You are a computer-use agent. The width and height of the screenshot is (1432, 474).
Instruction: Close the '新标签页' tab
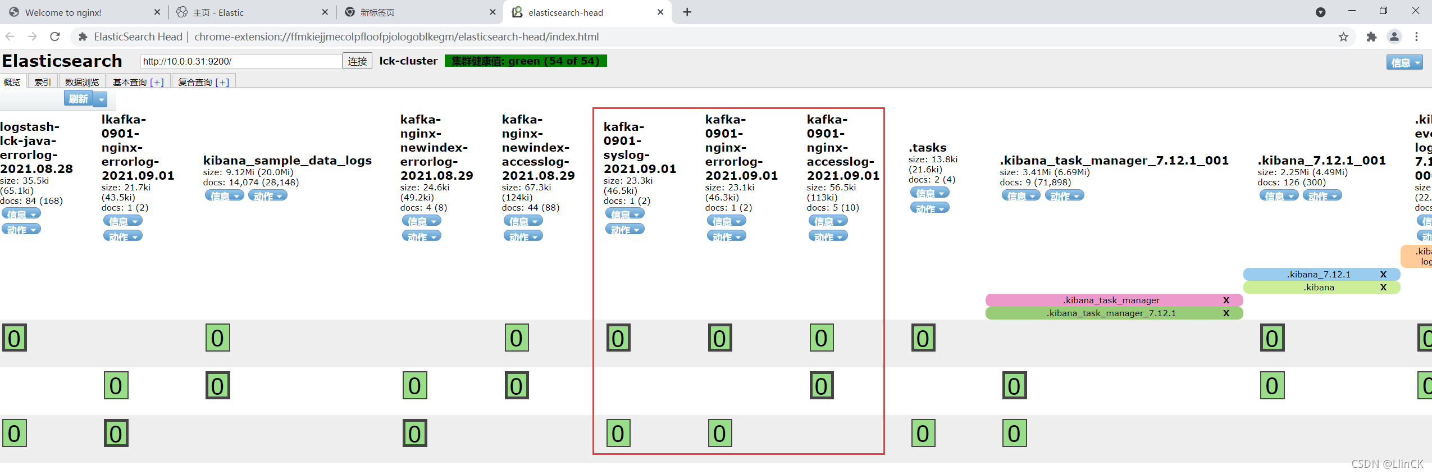click(x=492, y=12)
